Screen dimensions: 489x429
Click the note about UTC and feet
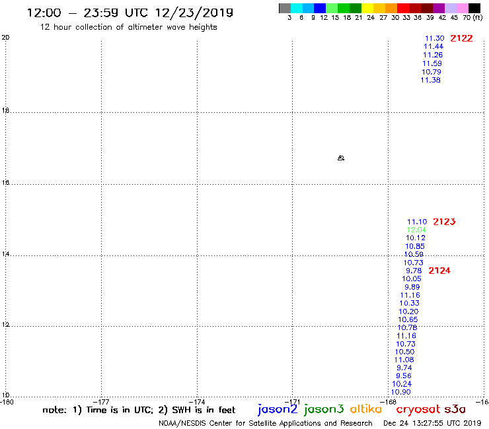point(139,410)
